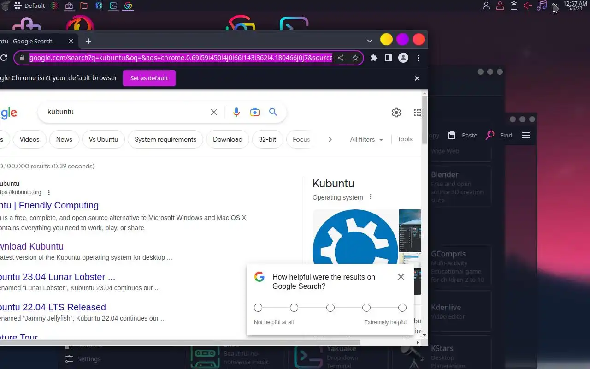Expand the All filters dropdown
The height and width of the screenshot is (369, 590).
pyautogui.click(x=367, y=139)
